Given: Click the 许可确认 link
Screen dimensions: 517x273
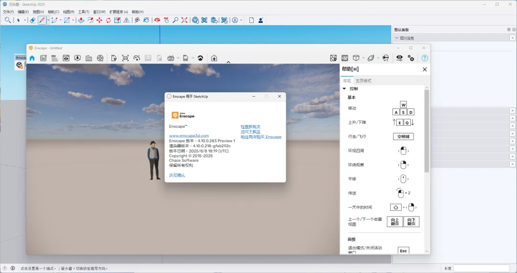Looking at the screenshot, I should tap(177, 175).
